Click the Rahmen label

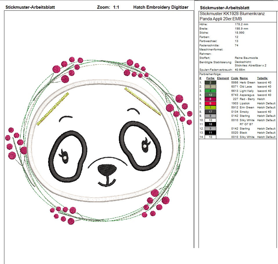pyautogui.click(x=205, y=54)
